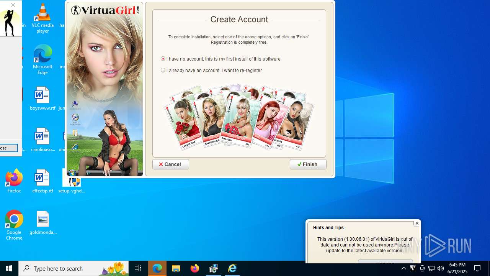490x276 pixels.
Task: Close the small silhouette window at left
Action: coord(13,5)
